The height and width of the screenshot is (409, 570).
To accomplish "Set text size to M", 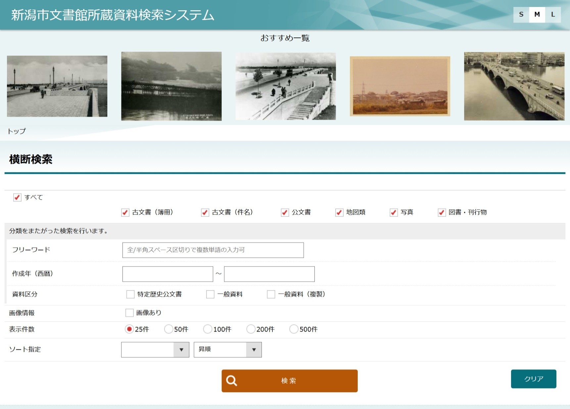I will [x=537, y=15].
